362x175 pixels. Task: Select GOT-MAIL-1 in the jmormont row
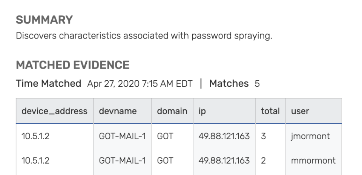tap(122, 136)
